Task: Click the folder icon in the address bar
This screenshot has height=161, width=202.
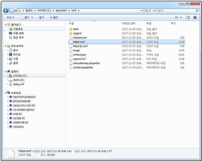Action: [x=19, y=11]
